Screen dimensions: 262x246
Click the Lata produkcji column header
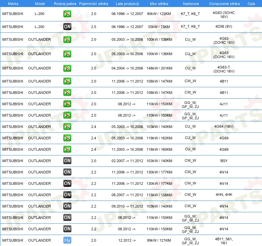click(x=127, y=3)
